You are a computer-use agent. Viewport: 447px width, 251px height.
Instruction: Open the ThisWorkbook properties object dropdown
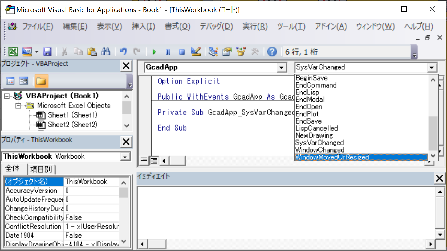(125, 157)
